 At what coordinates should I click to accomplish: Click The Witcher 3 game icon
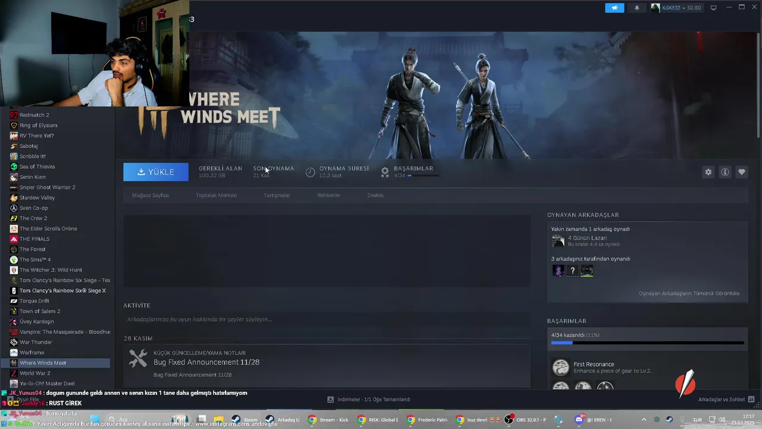coord(14,270)
